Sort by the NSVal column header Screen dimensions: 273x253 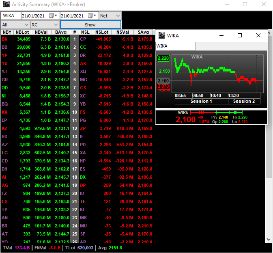[123, 32]
